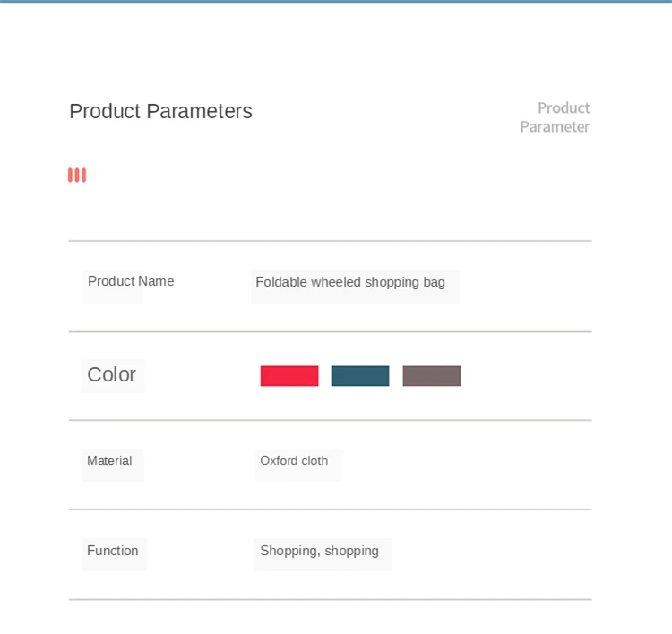Click the divider between Material and Function
The height and width of the screenshot is (634, 672).
pos(330,510)
